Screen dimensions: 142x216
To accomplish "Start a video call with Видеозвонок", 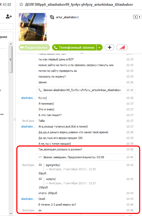I will coord(34,47).
